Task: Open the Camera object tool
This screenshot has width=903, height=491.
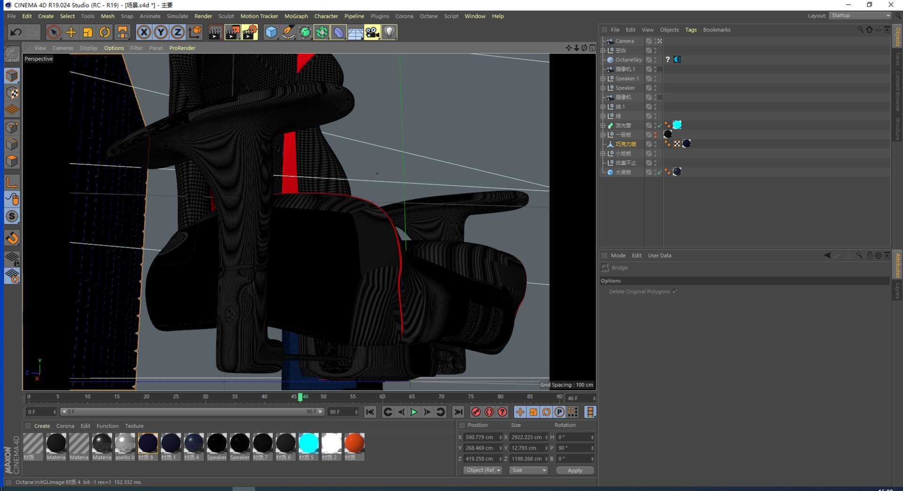Action: point(372,32)
